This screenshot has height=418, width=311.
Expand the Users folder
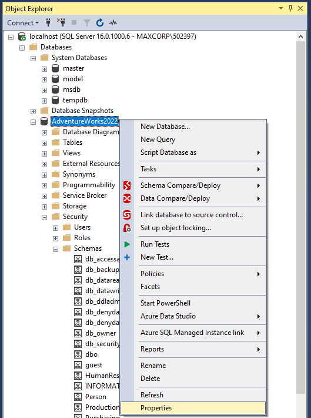coord(55,228)
